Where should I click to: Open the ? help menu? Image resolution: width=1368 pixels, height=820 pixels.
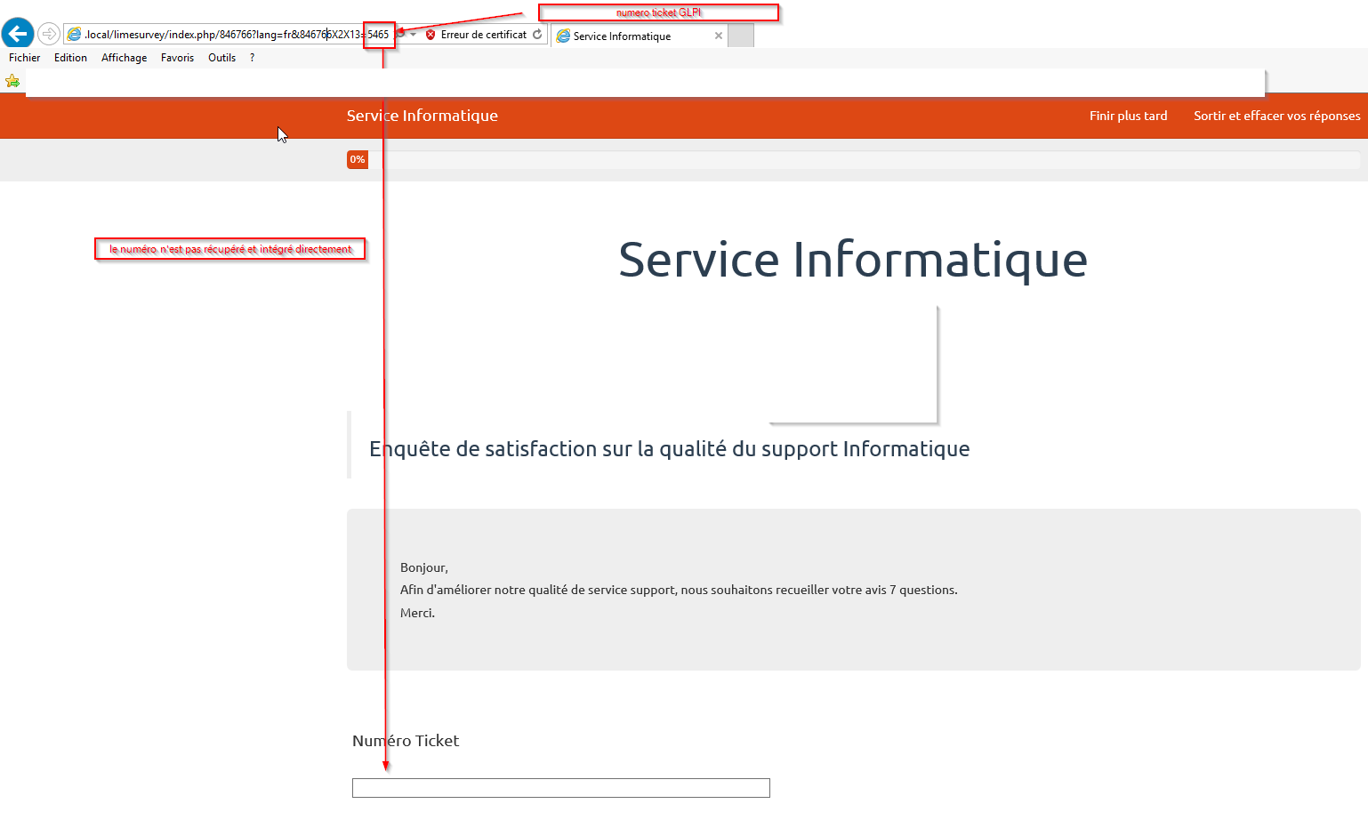pos(252,58)
